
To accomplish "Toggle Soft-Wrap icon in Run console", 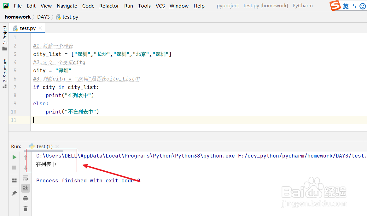I will click(x=26, y=178).
